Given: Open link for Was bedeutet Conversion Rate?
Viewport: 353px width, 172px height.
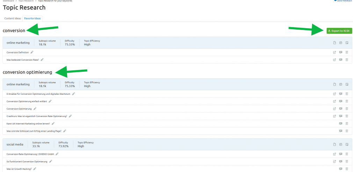Looking at the screenshot, I should [334, 60].
